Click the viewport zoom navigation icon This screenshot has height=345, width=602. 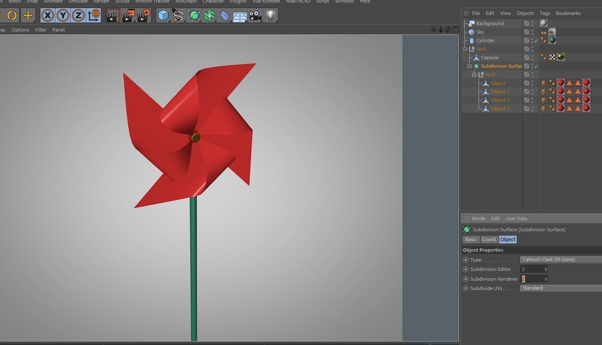[441, 30]
